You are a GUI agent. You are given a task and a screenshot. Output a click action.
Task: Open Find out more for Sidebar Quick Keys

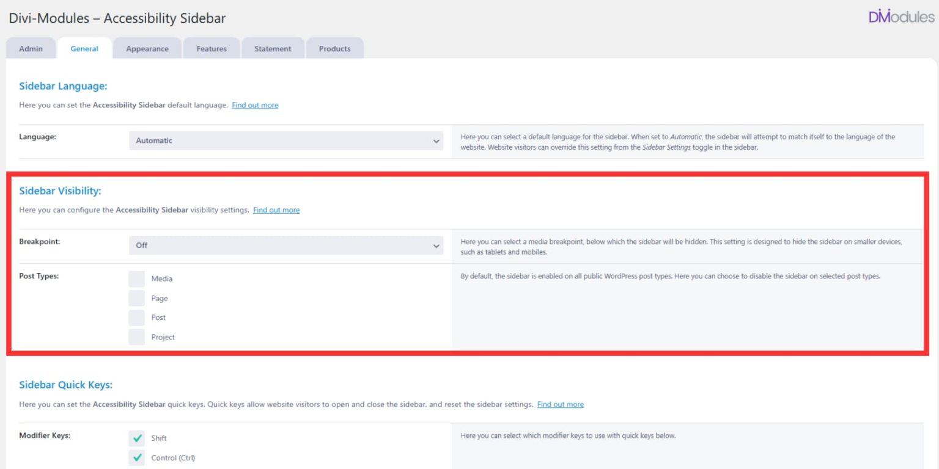pyautogui.click(x=560, y=404)
